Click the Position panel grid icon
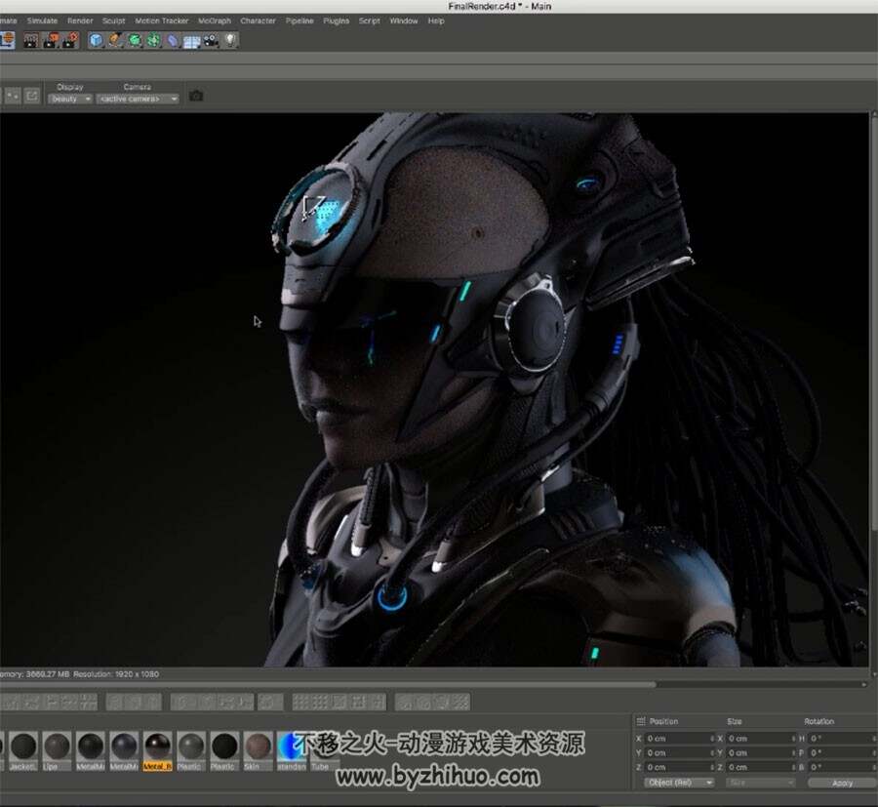This screenshot has width=878, height=807. pyautogui.click(x=641, y=721)
